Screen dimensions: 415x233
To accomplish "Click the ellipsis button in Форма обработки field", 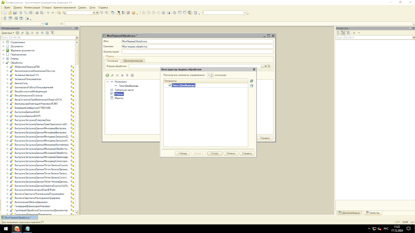I will point(262,66).
